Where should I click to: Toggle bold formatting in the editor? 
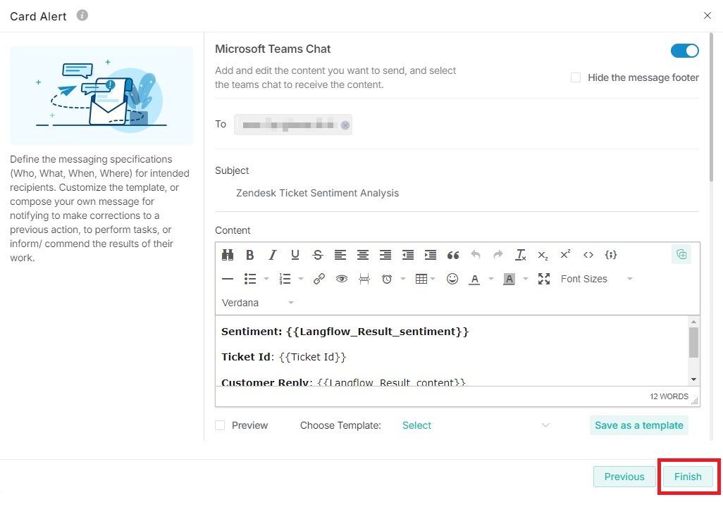tap(249, 255)
